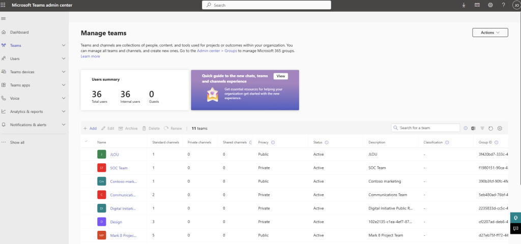
Task: Open the downloads icon in the header
Action: pyautogui.click(x=464, y=5)
